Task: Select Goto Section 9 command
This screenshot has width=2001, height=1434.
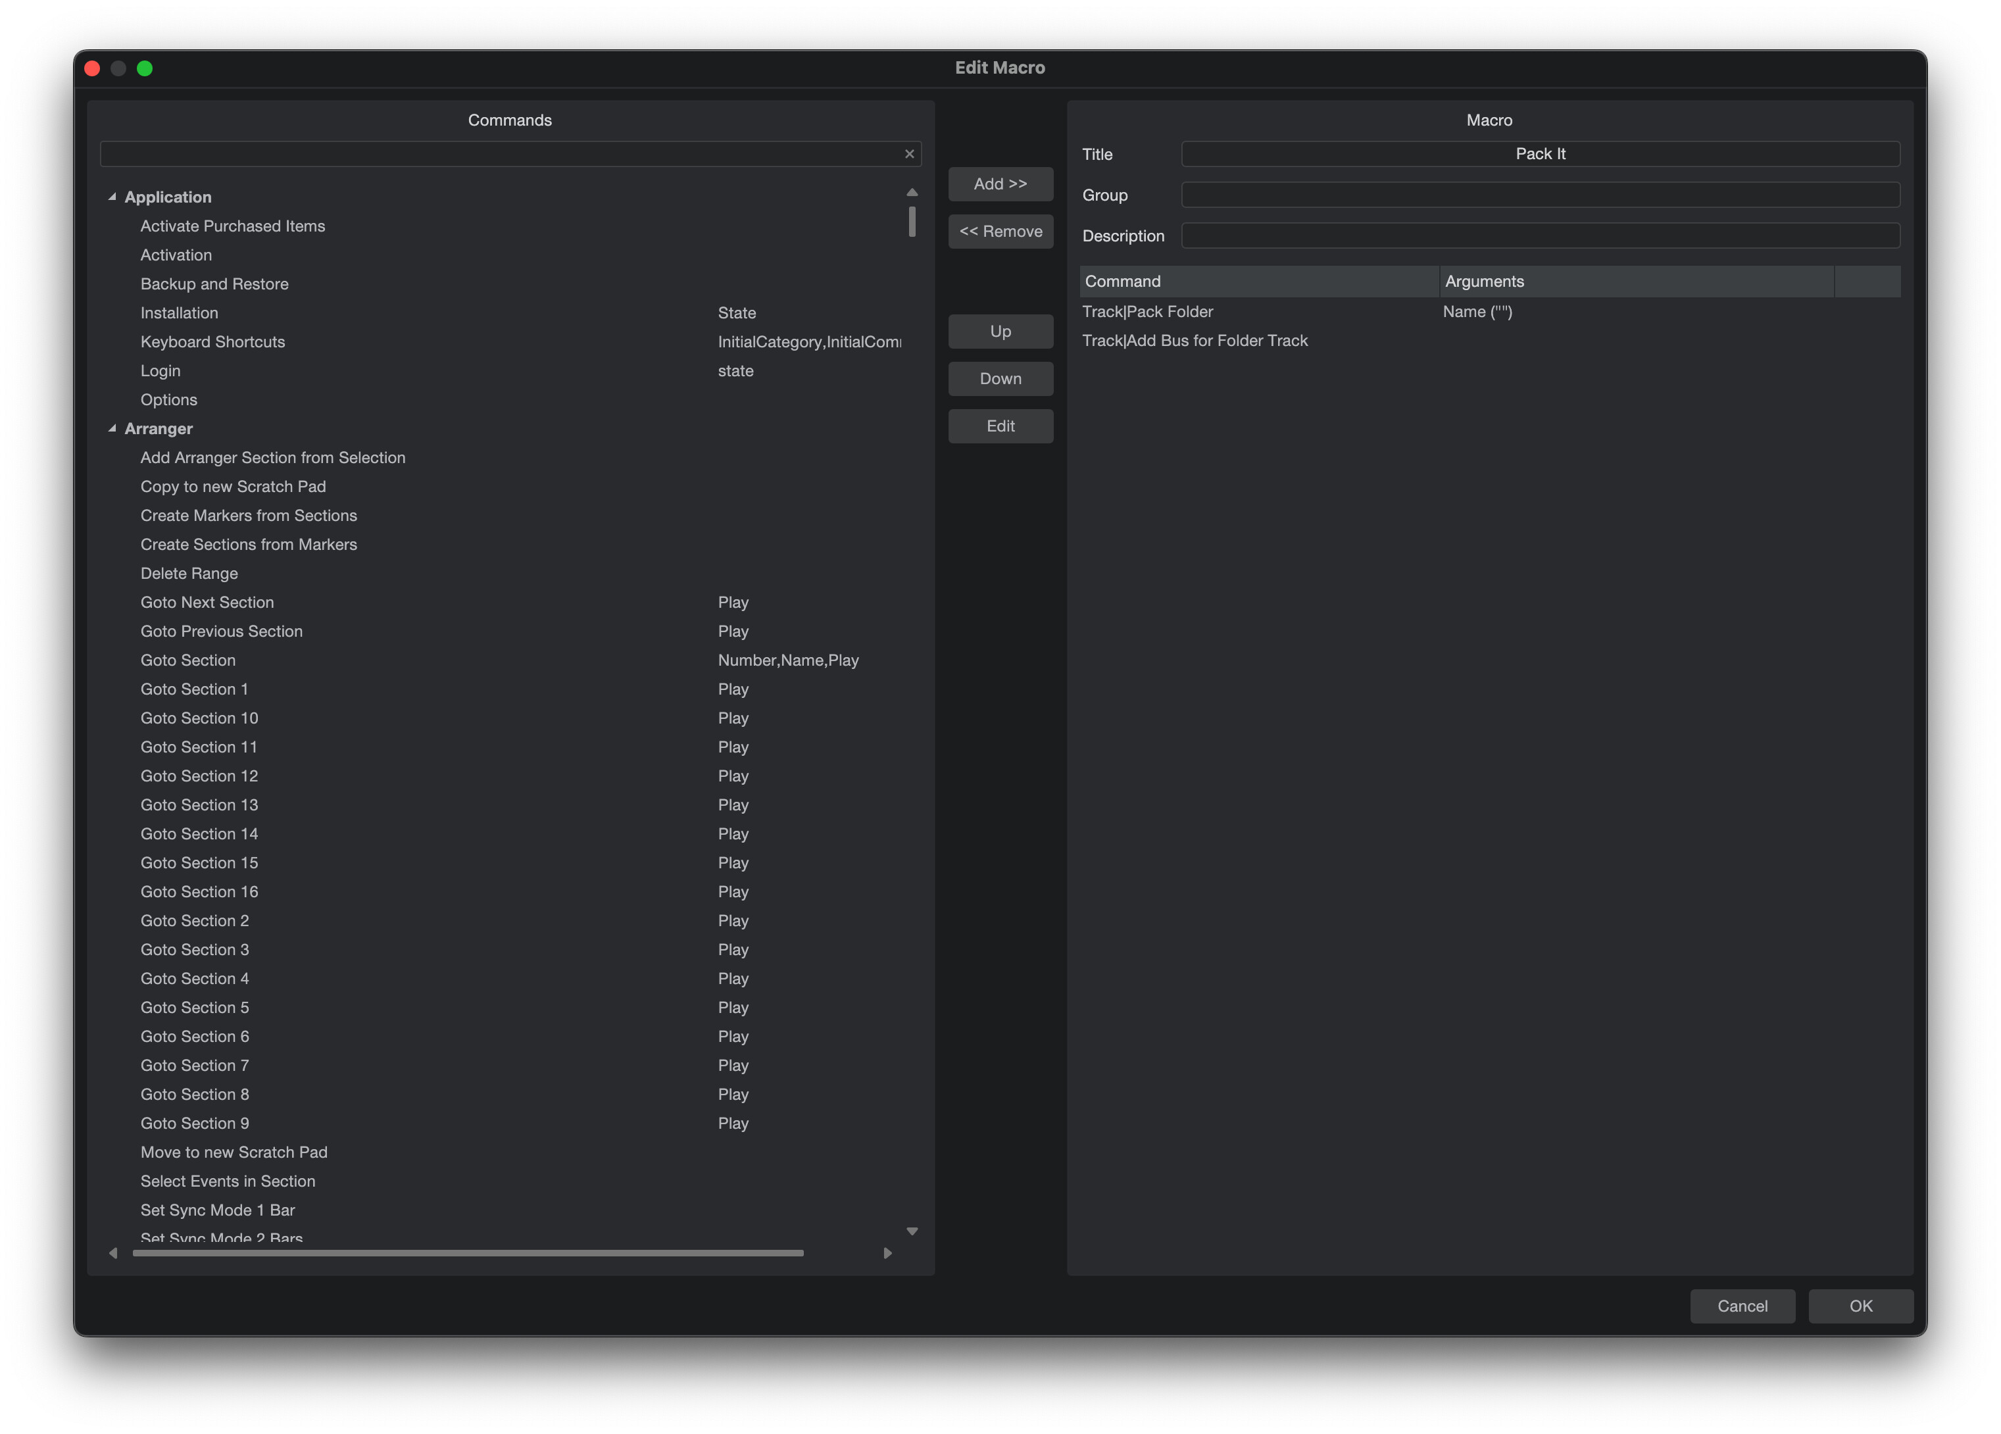Action: (195, 1124)
